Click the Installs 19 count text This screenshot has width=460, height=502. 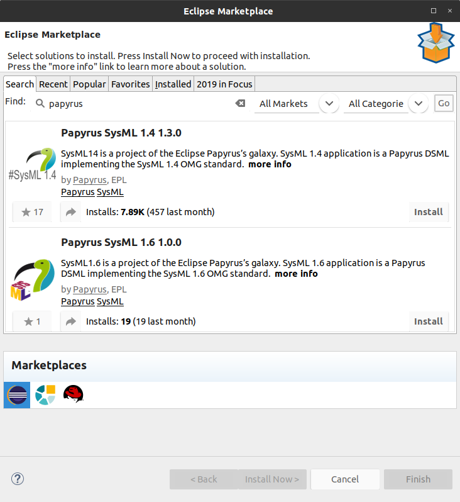[x=141, y=321]
